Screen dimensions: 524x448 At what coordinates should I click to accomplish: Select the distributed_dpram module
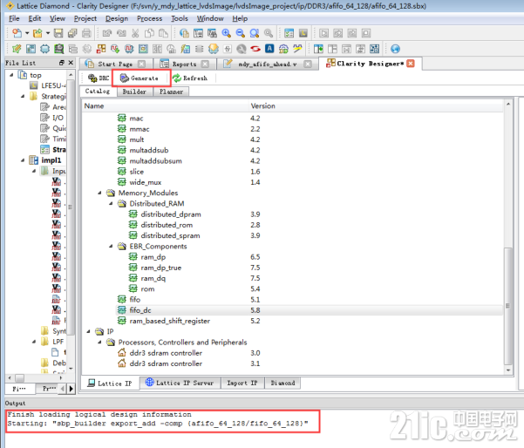click(170, 214)
